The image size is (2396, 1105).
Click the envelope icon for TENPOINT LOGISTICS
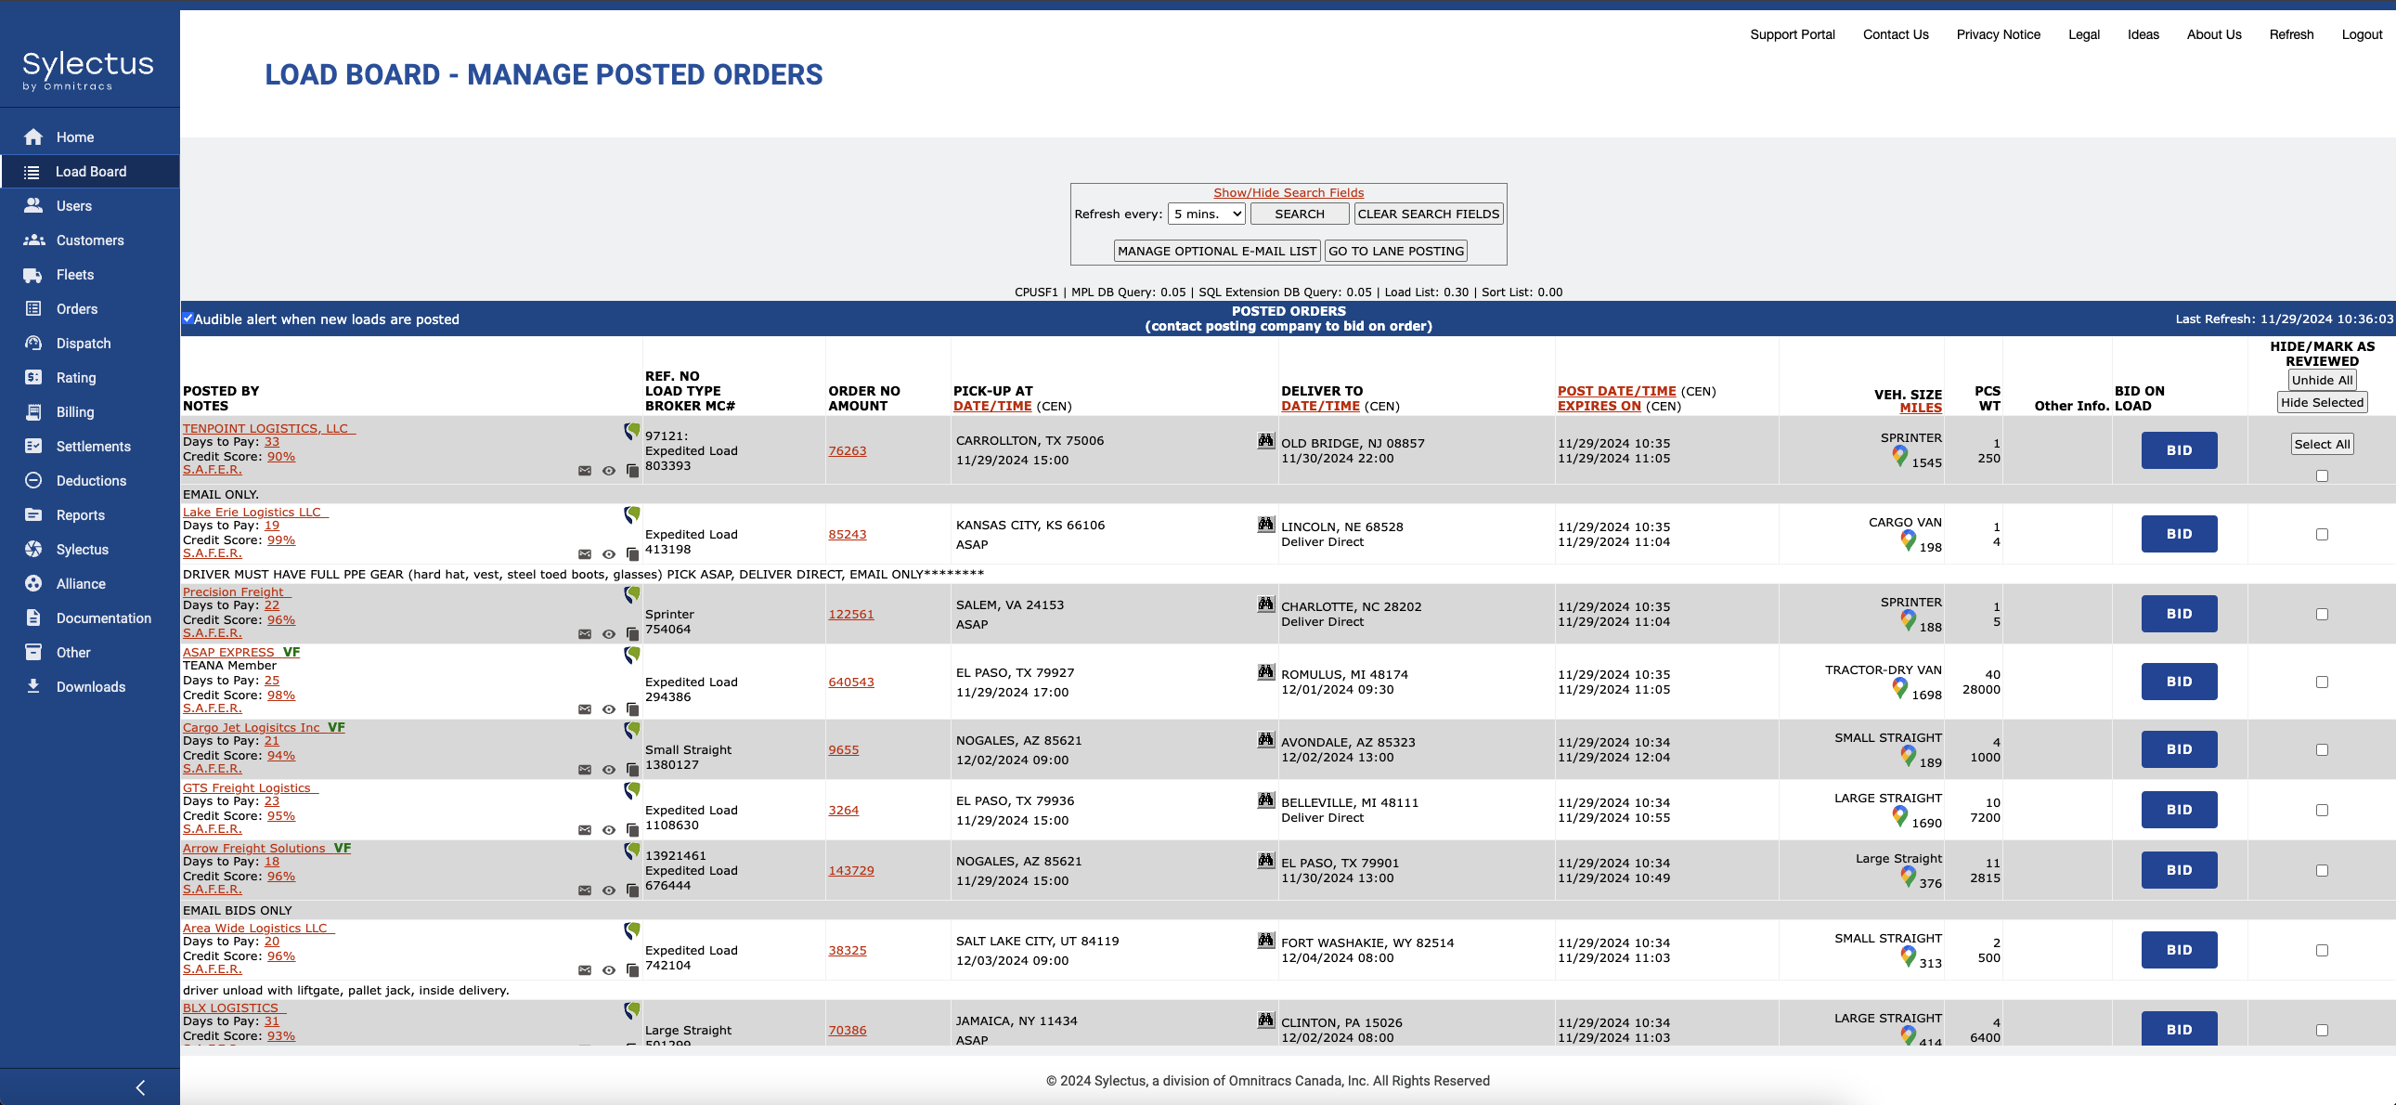[x=584, y=471]
